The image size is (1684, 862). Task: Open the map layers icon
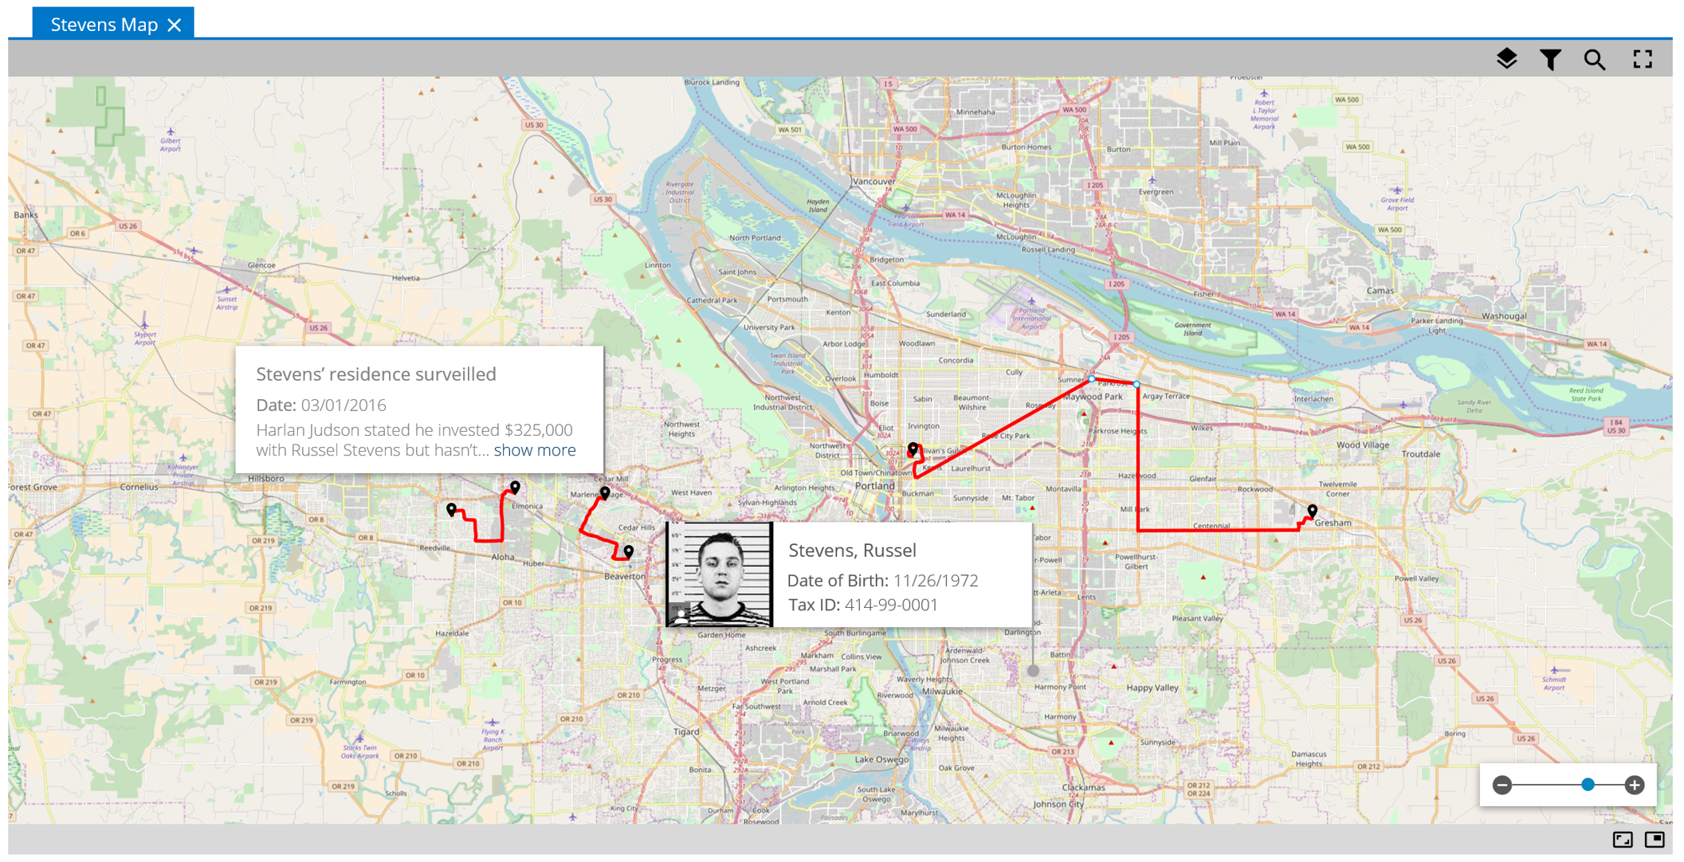tap(1506, 59)
